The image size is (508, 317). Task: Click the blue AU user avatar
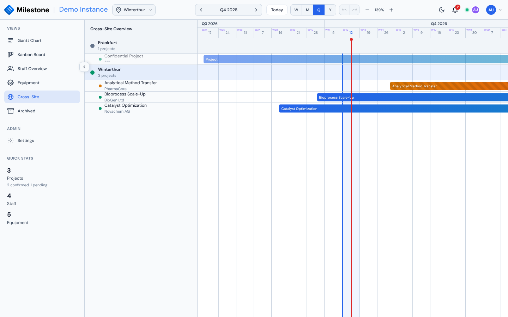[x=491, y=10]
